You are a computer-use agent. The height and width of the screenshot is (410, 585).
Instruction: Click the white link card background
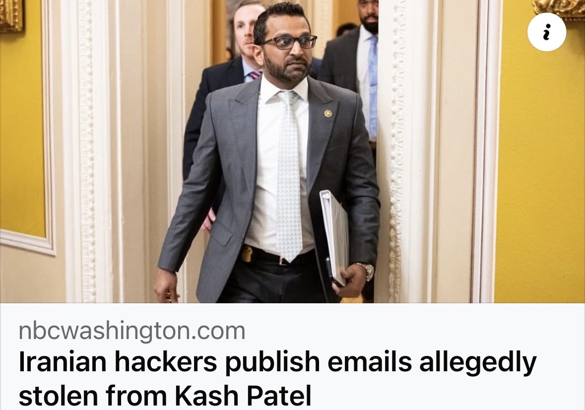point(293,357)
